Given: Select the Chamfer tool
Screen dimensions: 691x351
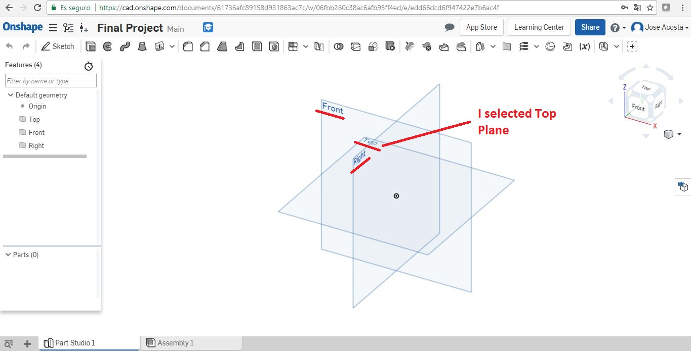Looking at the screenshot, I should click(205, 46).
